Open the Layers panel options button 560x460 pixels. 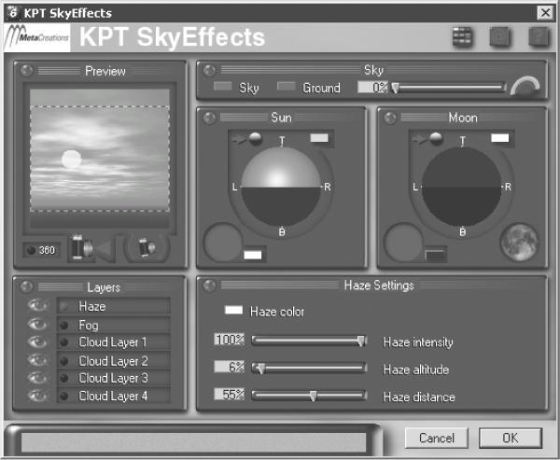[x=27, y=286]
